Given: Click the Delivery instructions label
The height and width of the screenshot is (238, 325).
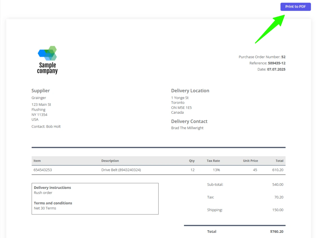Looking at the screenshot, I should click(x=52, y=188).
